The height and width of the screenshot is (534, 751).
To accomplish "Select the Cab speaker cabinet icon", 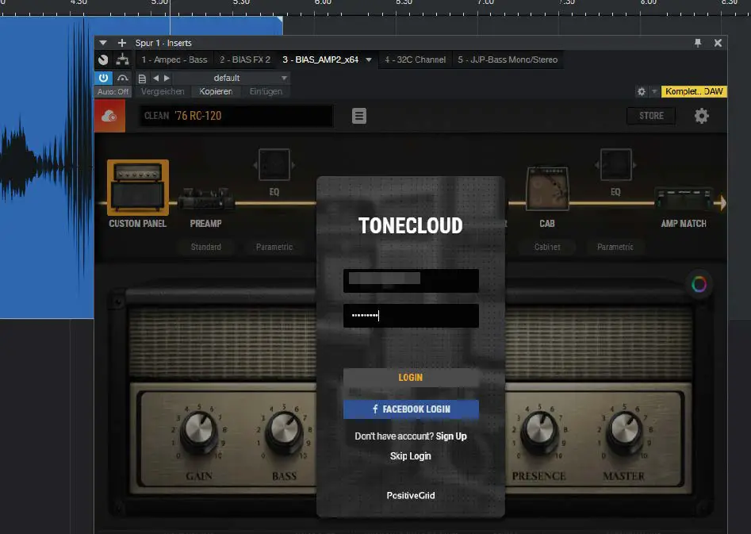I will (546, 190).
